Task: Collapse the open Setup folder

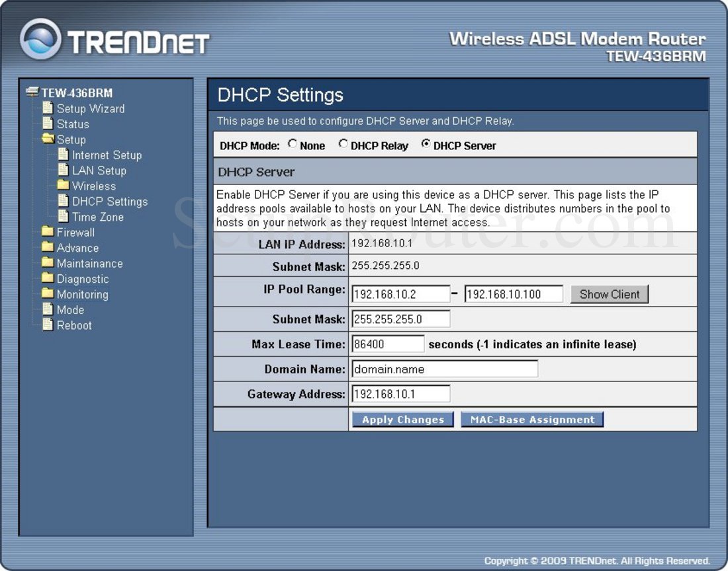Action: tap(48, 139)
